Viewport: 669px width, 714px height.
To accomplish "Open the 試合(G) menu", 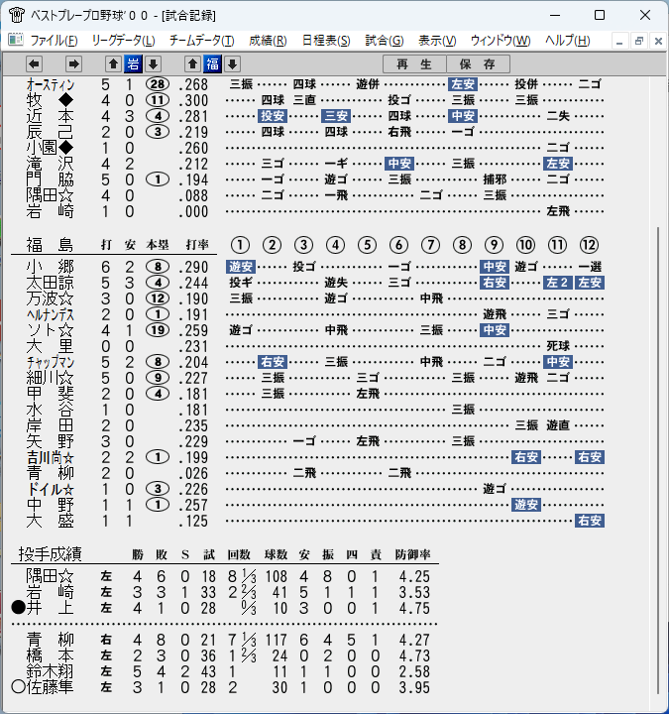I will (385, 41).
